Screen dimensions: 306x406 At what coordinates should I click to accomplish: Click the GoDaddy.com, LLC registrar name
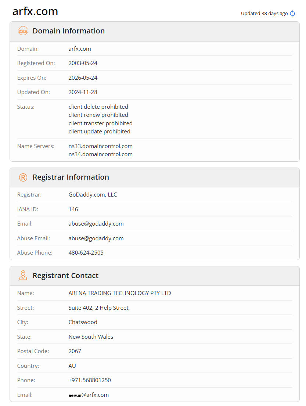[93, 195]
